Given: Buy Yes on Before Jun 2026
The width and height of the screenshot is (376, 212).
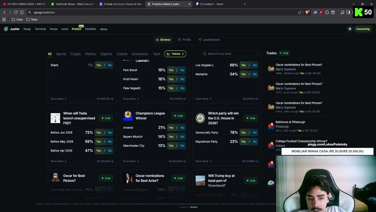Looking at the screenshot, I should [98, 132].
